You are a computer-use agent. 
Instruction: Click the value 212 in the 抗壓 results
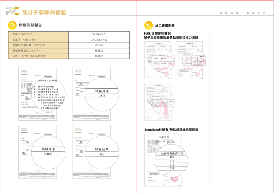(x=172, y=165)
